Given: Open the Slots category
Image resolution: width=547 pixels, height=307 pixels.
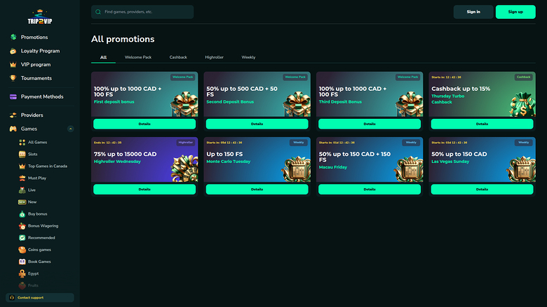Looking at the screenshot, I should pyautogui.click(x=33, y=155).
